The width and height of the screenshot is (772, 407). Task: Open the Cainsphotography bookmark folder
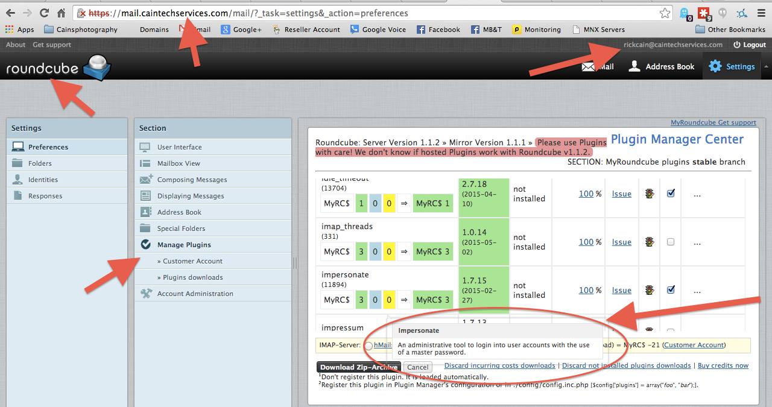(81, 30)
